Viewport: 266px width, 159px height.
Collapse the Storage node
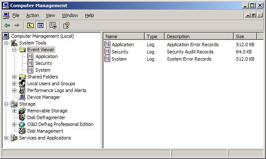(6, 104)
